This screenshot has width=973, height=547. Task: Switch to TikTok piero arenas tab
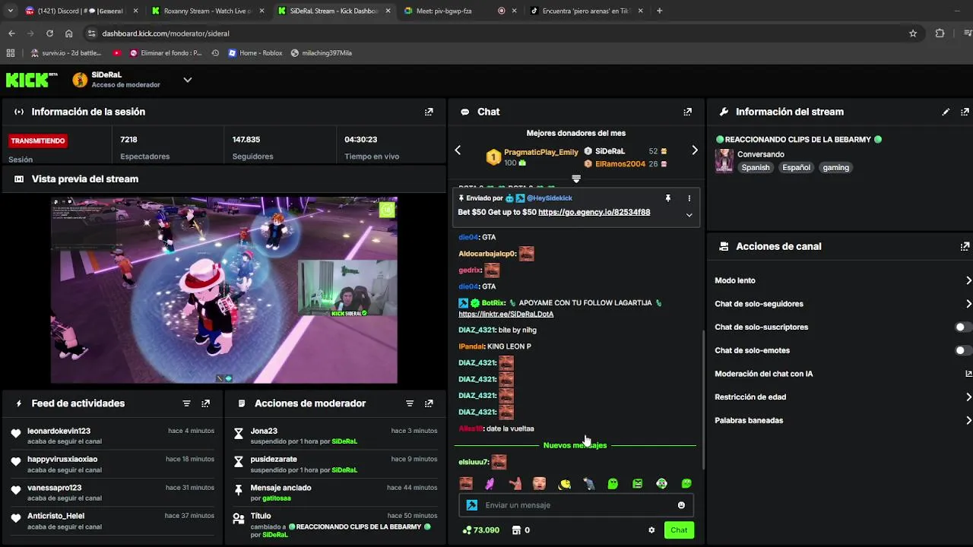[586, 11]
